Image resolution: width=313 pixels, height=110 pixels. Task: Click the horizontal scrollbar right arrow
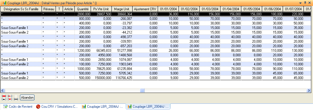tap(308, 90)
